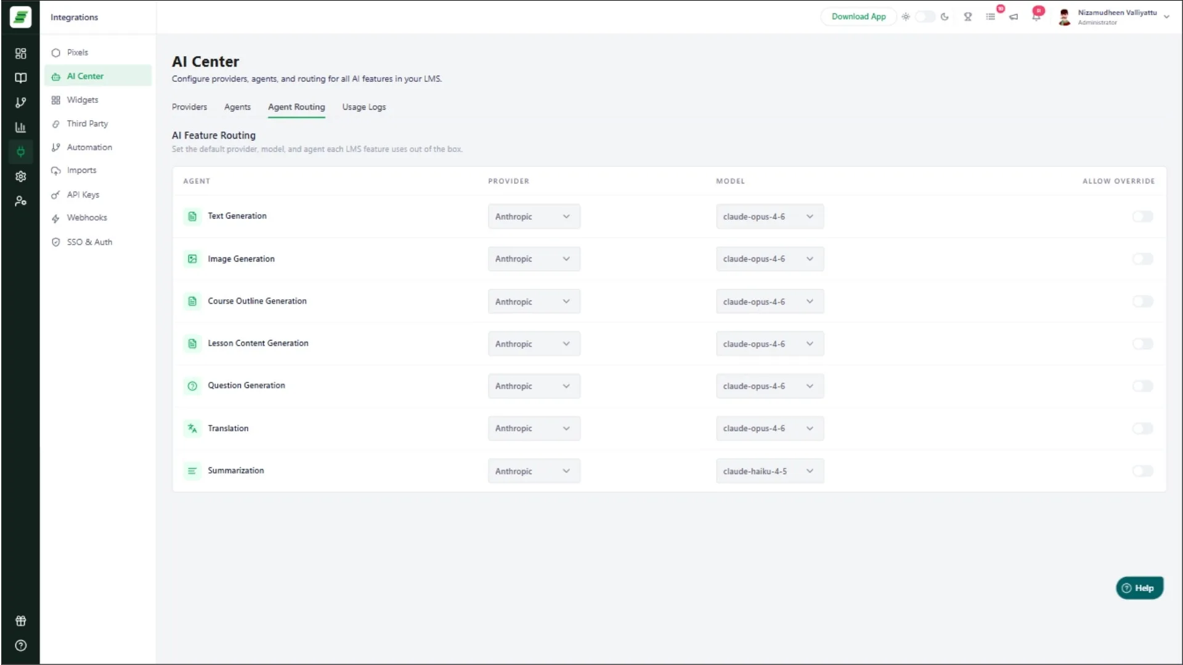The height and width of the screenshot is (665, 1183).
Task: Enable Allow Override for Translation
Action: [1142, 429]
